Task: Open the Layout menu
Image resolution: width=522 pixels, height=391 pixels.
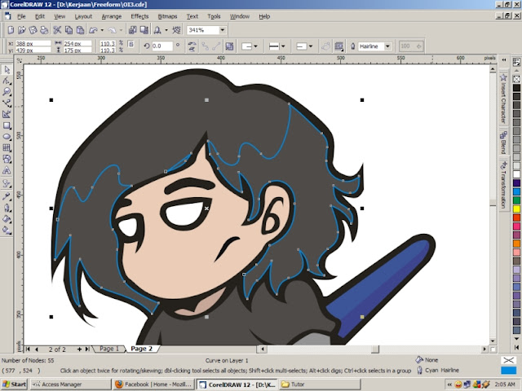Action: click(x=83, y=16)
